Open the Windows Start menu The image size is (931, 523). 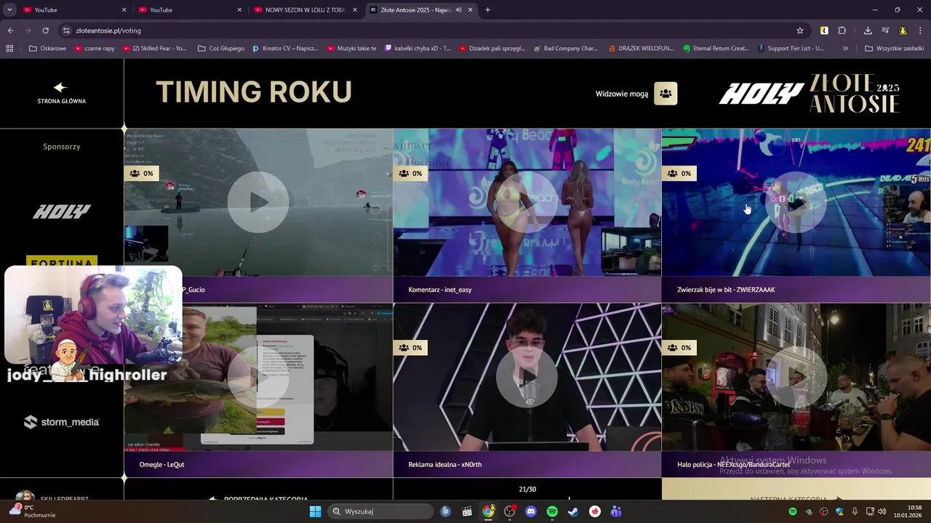pos(315,511)
